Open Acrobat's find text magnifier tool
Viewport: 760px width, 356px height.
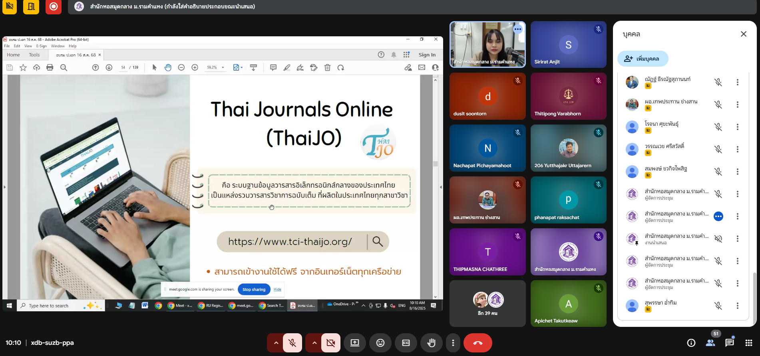coord(64,67)
